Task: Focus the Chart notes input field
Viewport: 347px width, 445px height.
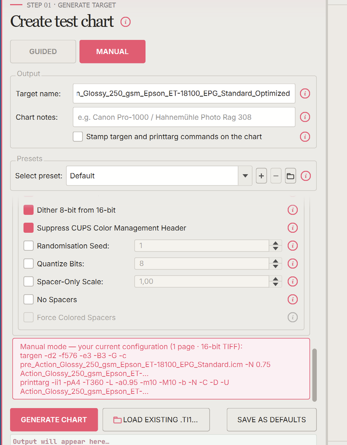Action: (184, 117)
